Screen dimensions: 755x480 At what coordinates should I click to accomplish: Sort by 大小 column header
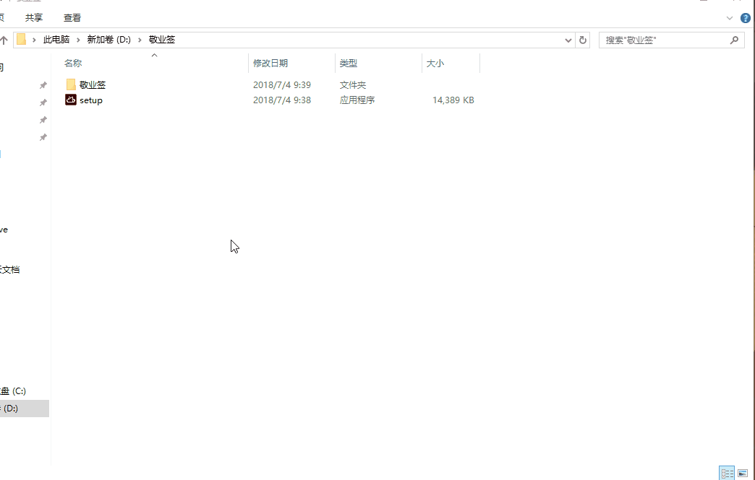pos(435,64)
